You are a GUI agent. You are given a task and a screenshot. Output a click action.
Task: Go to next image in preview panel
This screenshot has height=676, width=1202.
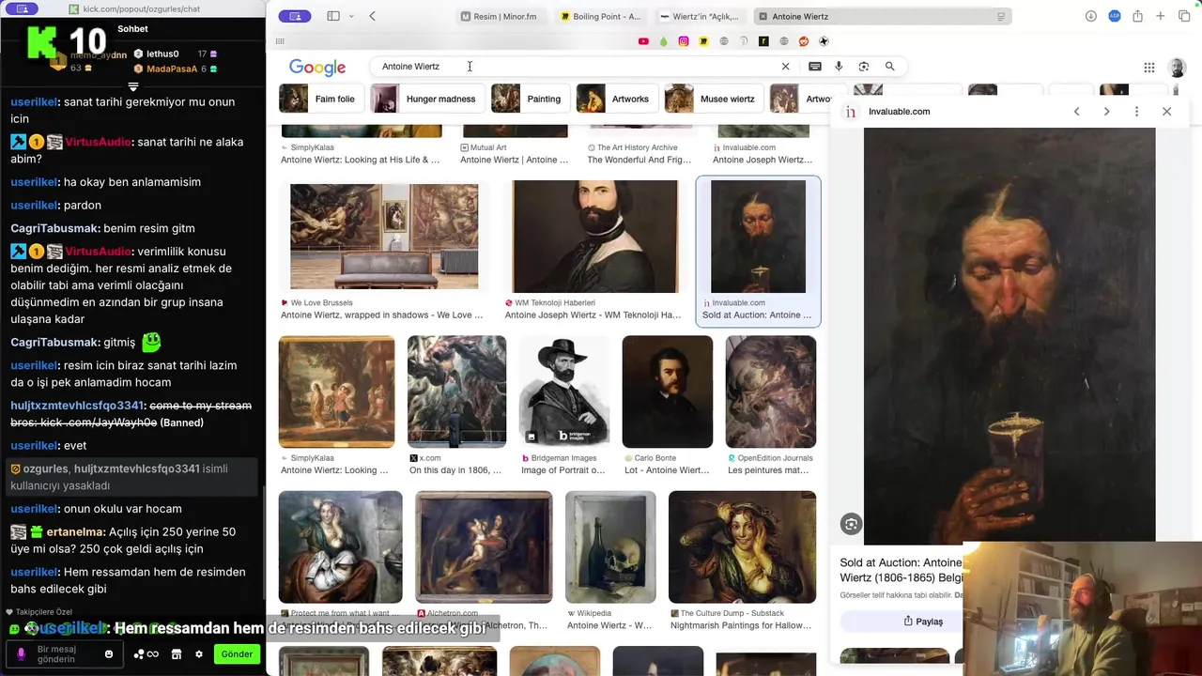1106,112
